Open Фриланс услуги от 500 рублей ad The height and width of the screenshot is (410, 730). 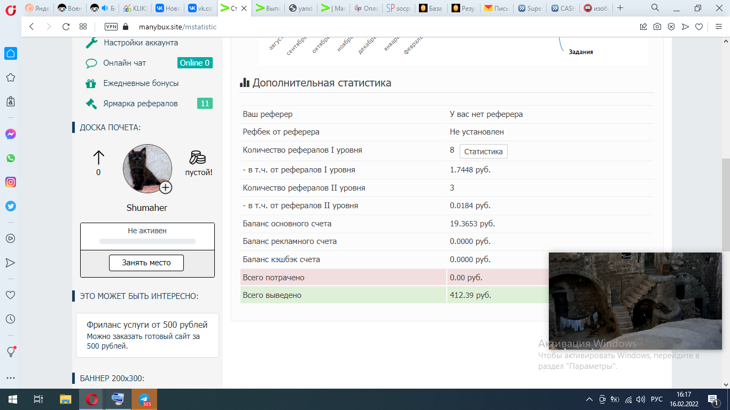click(147, 325)
